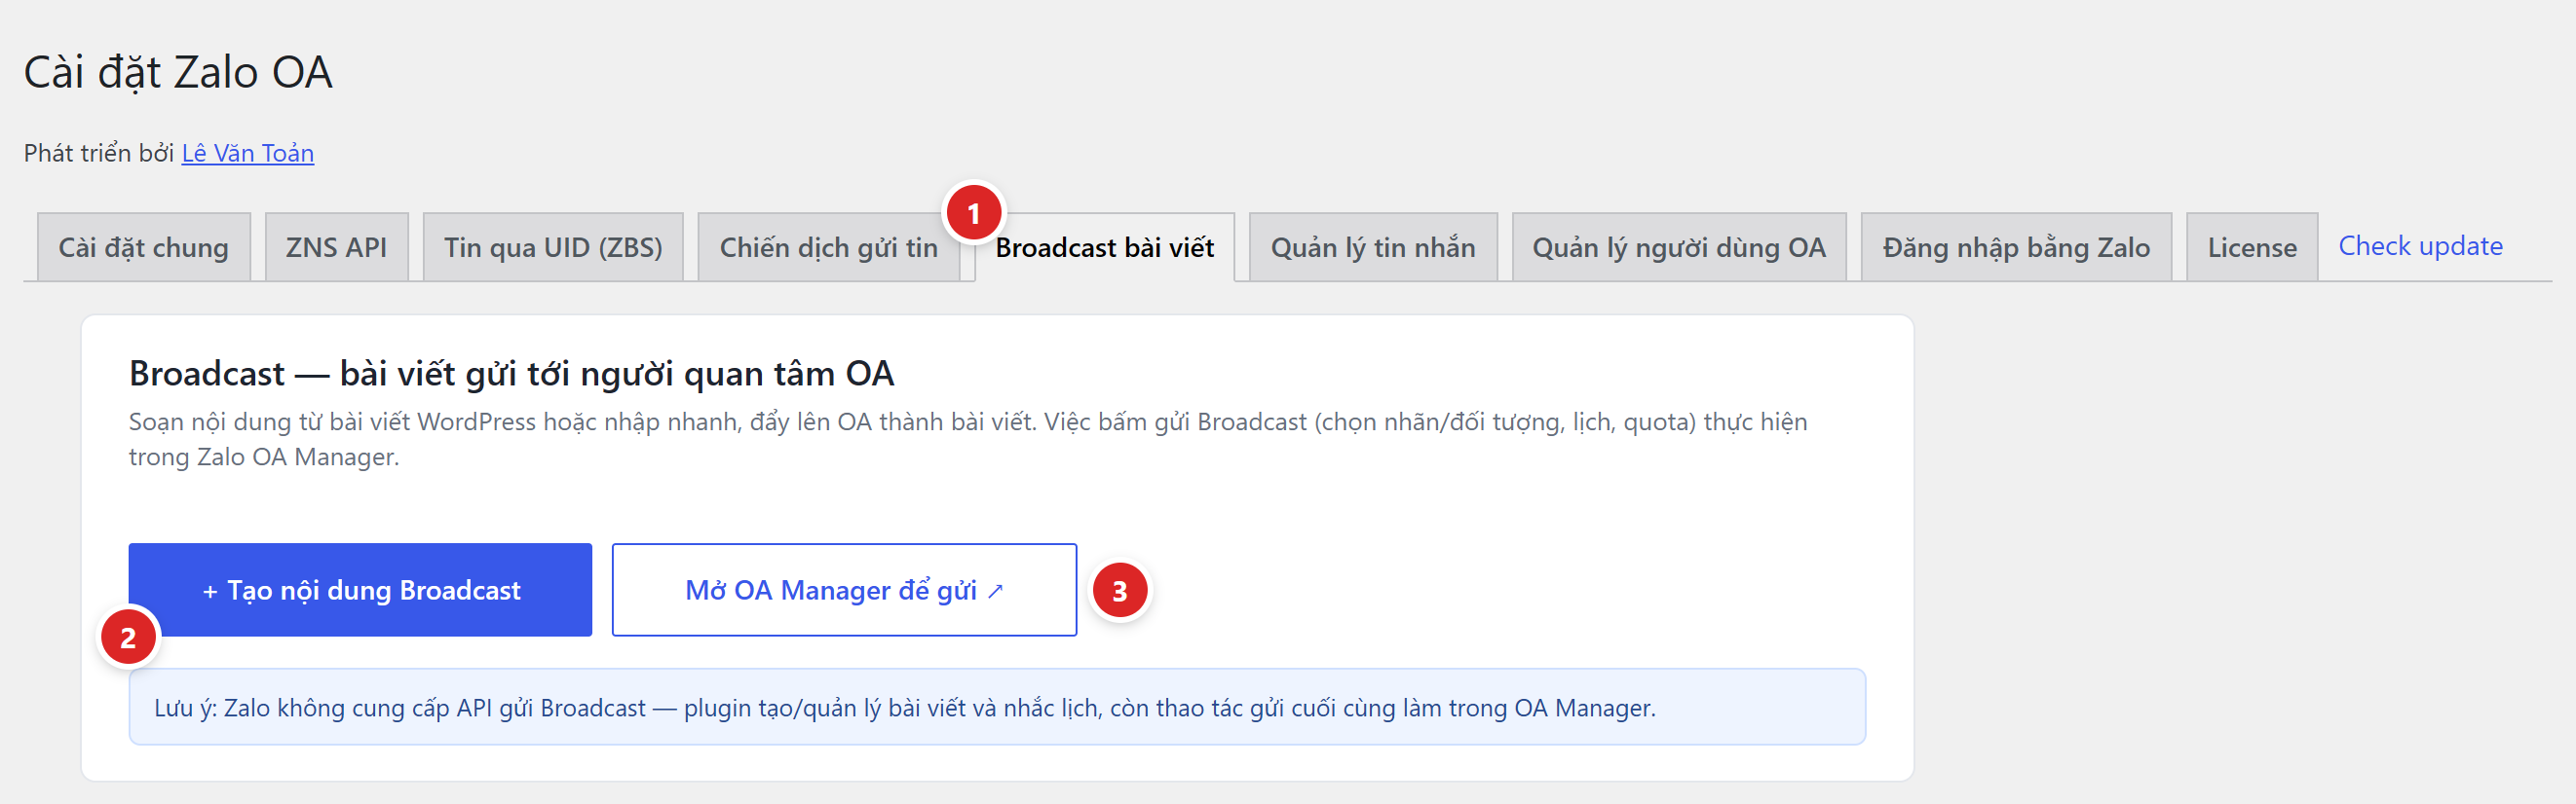Click the Lưu ý notice about Broadcast API

coord(997,707)
